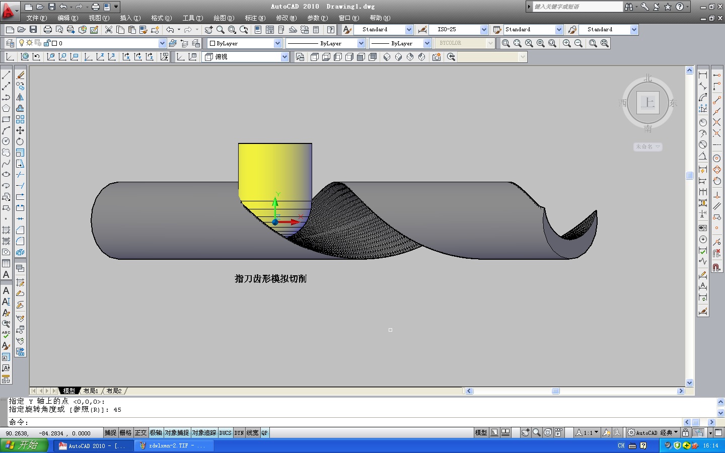Image resolution: width=725 pixels, height=453 pixels.
Task: Toggle 对象捕捉 object snap
Action: coord(177,433)
